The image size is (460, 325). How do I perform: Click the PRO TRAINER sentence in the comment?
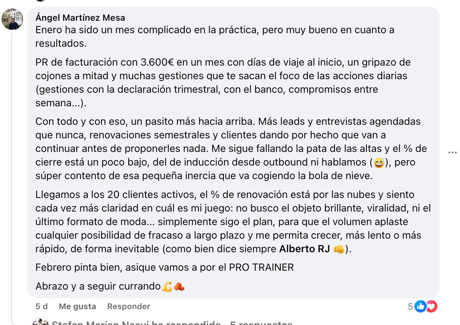tap(164, 268)
